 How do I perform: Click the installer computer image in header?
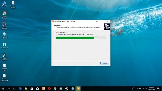click(107, 26)
